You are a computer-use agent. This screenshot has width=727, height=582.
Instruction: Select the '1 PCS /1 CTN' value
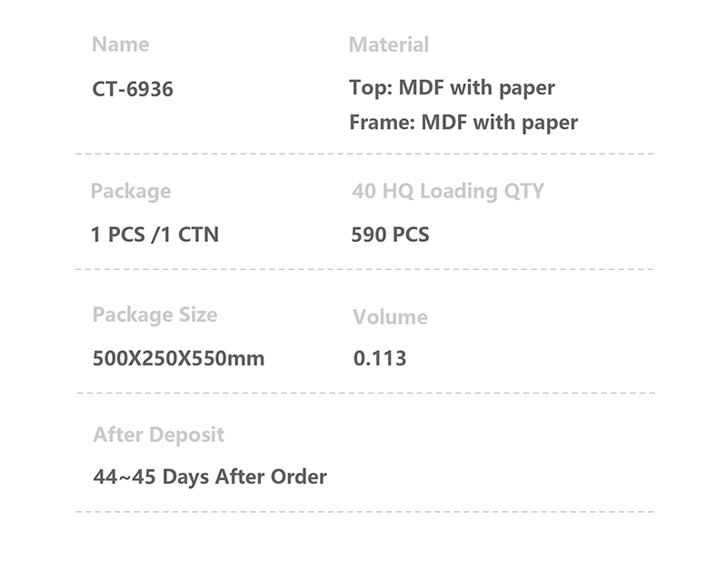(154, 235)
